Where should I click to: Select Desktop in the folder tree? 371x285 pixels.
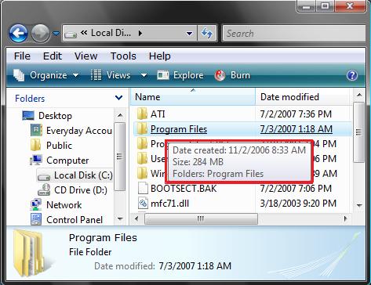tap(55, 116)
